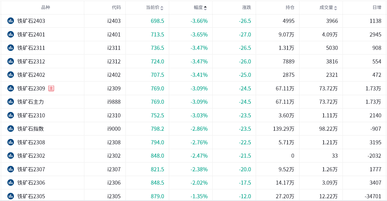Click the 日增 column header
The height and width of the screenshot is (201, 387).
pos(377,8)
